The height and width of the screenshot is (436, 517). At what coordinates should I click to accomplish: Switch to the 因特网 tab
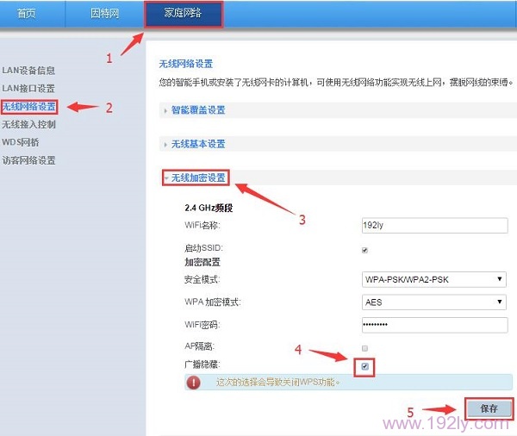(x=104, y=14)
